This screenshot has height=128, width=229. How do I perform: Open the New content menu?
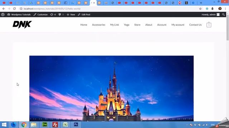[x=71, y=15]
